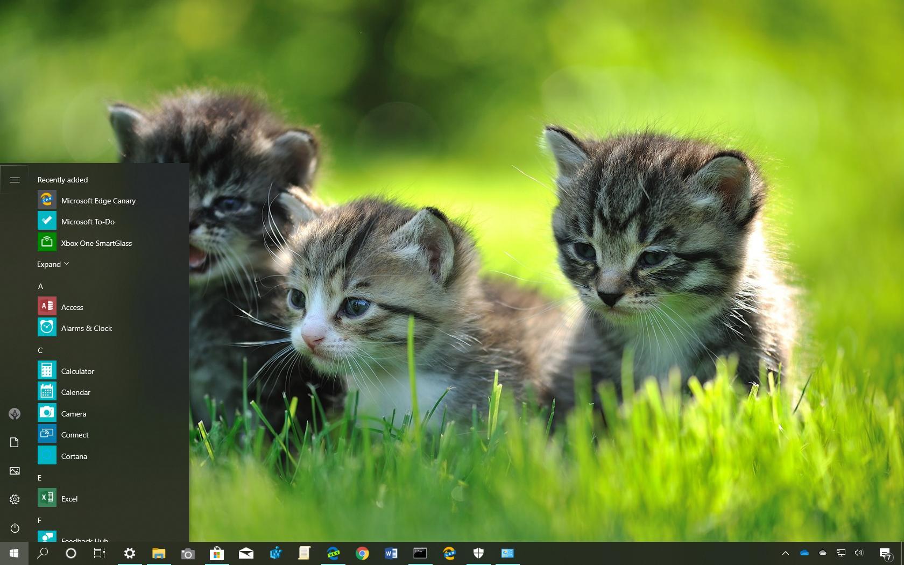Launch the Camera app from the Start menu

[73, 413]
